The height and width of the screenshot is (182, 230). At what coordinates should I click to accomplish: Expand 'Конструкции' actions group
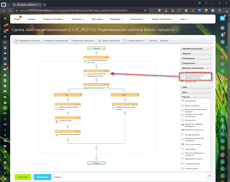[x=195, y=58]
